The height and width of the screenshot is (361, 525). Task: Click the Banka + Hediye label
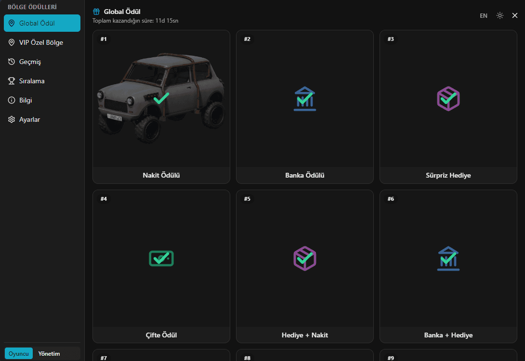[x=448, y=335]
